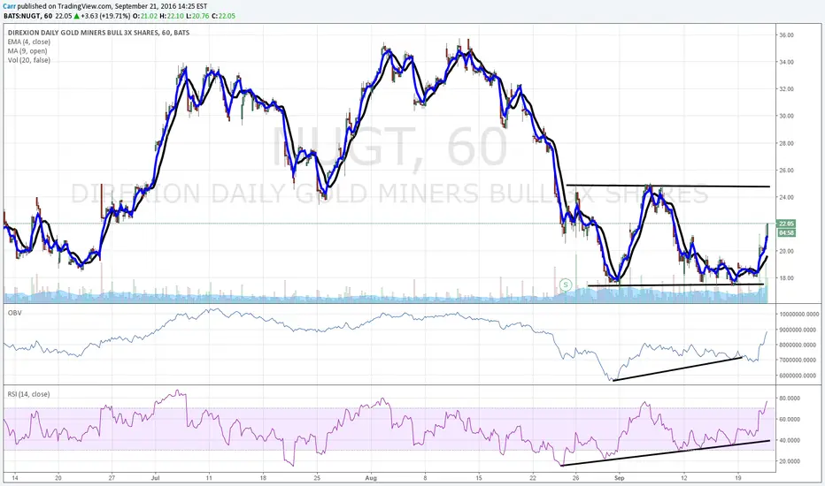The height and width of the screenshot is (486, 825).
Task: Click the "9000000.0000" OBV axis label
Action: pyautogui.click(x=799, y=330)
